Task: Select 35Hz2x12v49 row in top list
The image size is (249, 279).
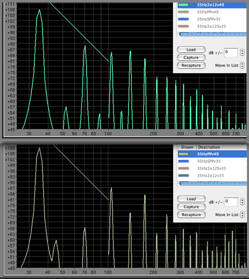Action: (x=212, y=5)
